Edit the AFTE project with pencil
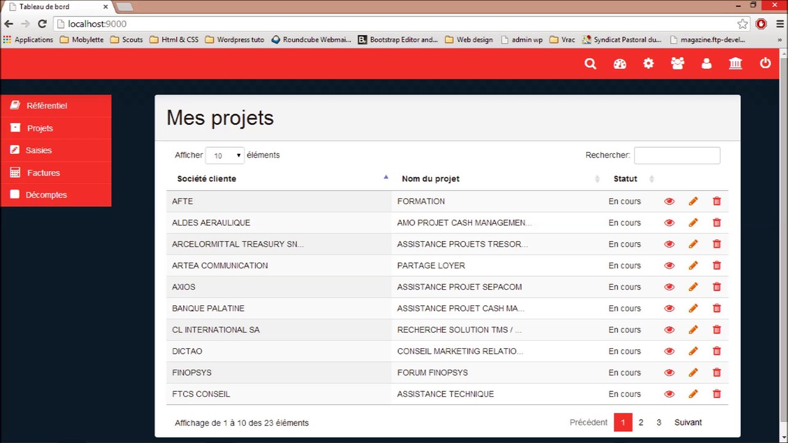 point(693,201)
